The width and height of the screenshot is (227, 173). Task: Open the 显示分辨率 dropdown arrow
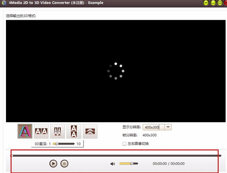click(168, 127)
